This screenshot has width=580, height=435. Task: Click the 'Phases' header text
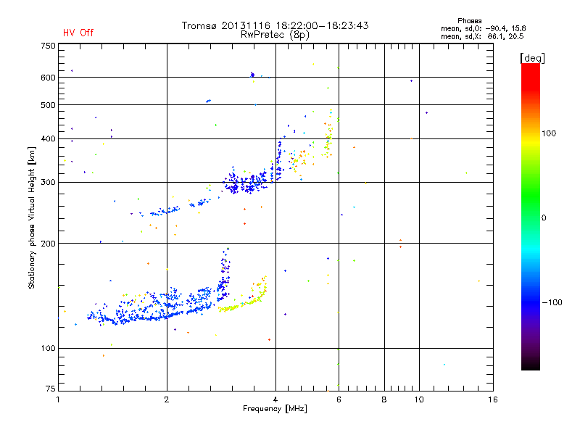[x=469, y=21]
